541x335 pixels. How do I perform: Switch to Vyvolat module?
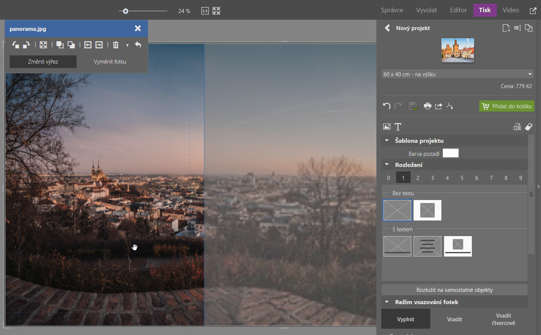pos(427,10)
